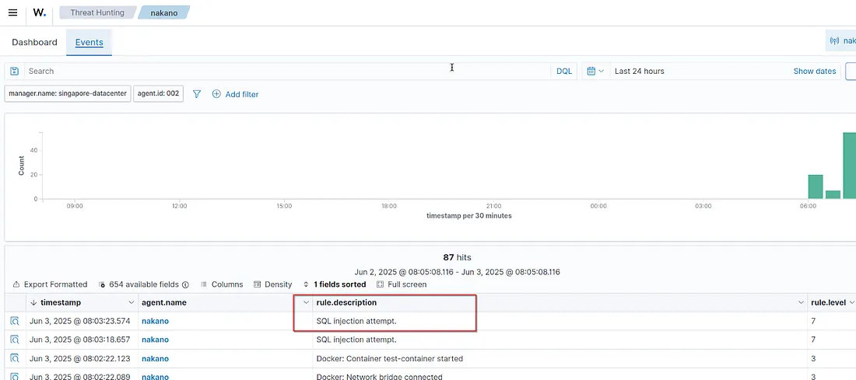Expand the timestamp column header menu

pos(130,302)
